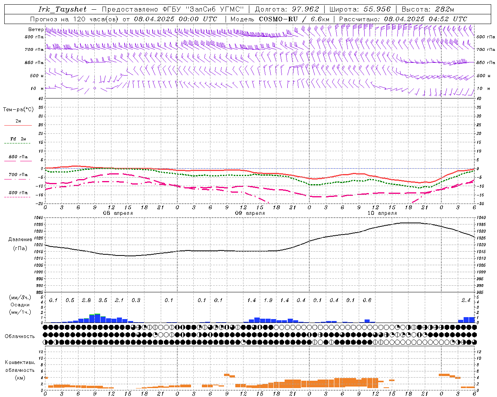The width and height of the screenshot is (497, 397).
Task: Click the Давление panel label
Action: 20,240
